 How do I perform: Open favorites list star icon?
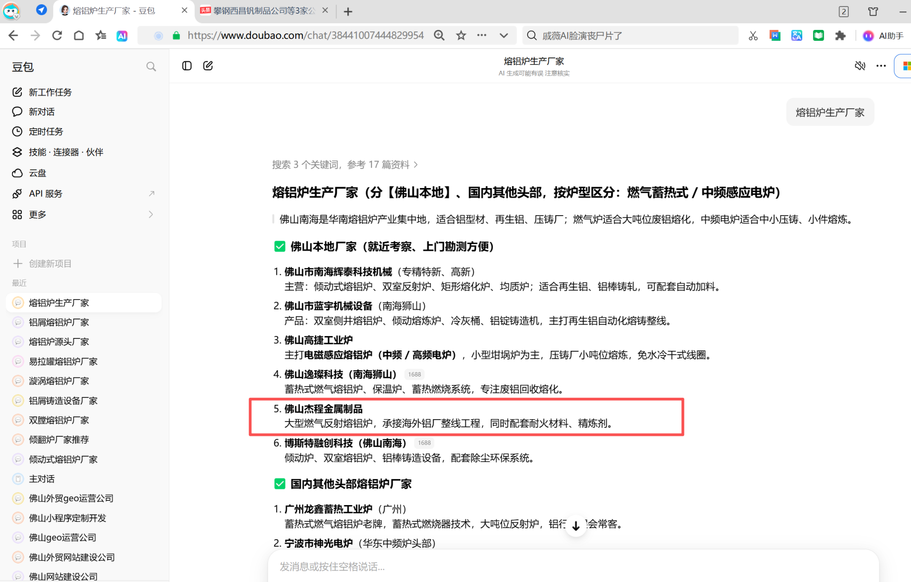pyautogui.click(x=101, y=36)
